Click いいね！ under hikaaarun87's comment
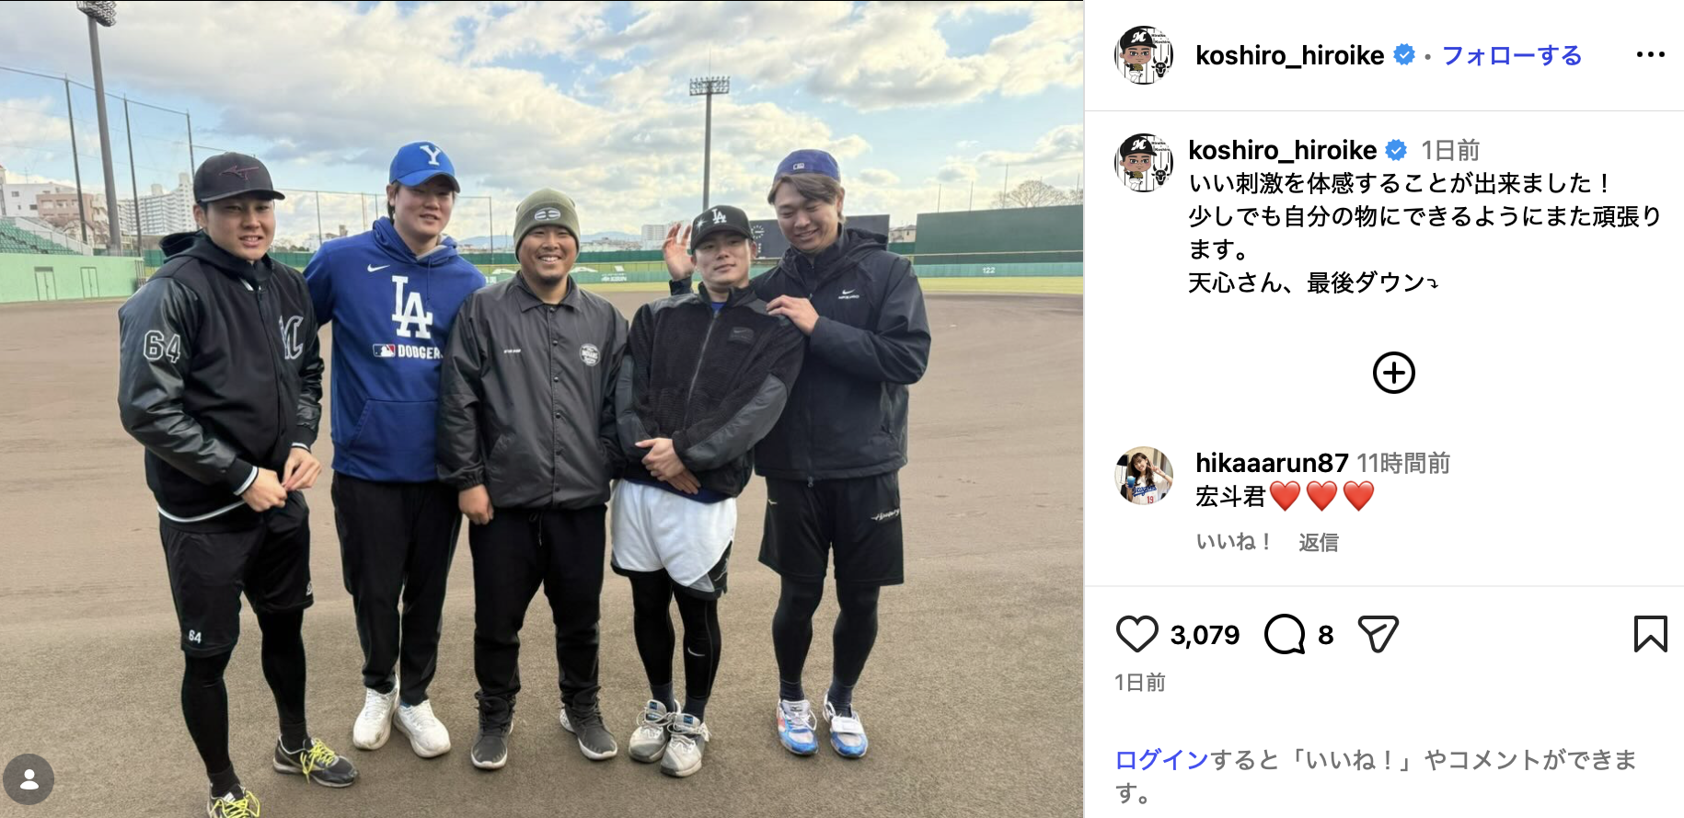Viewport: 1684px width, 818px height. coord(1233,542)
